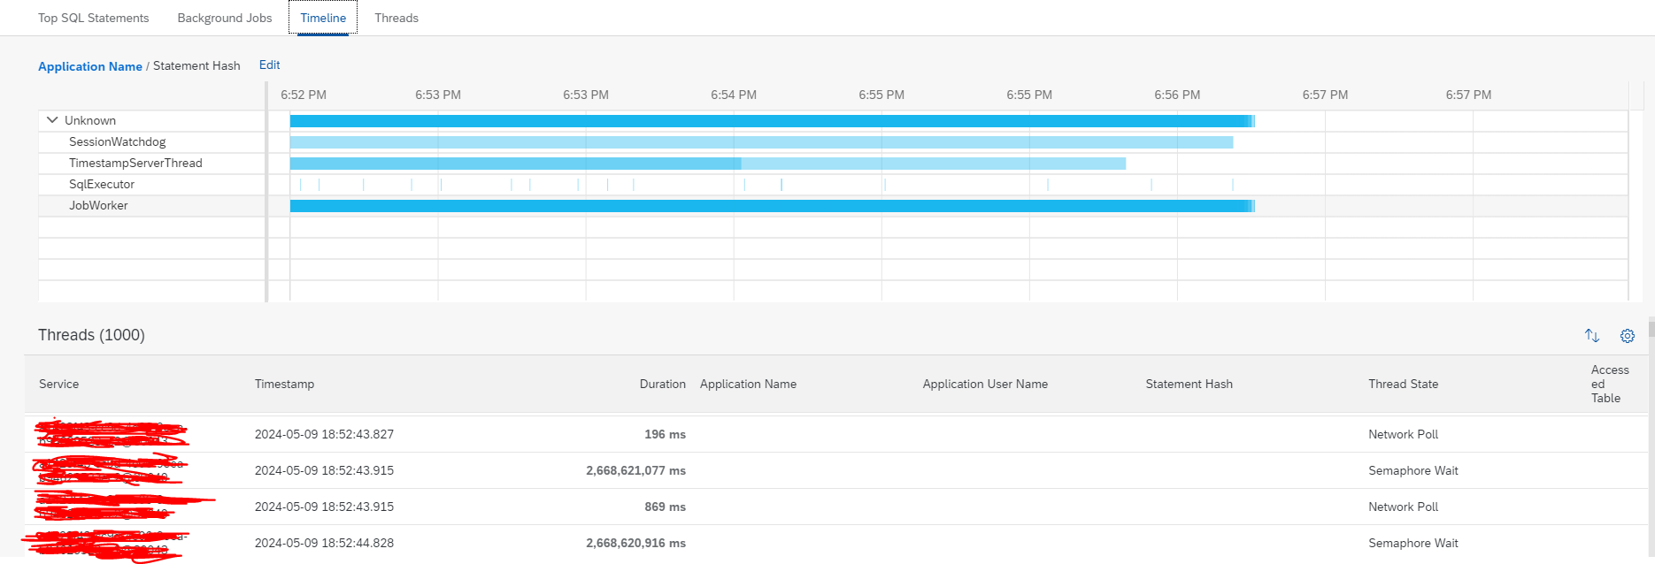Click the Duration column header
Viewport: 1655px width, 564px height.
point(663,384)
